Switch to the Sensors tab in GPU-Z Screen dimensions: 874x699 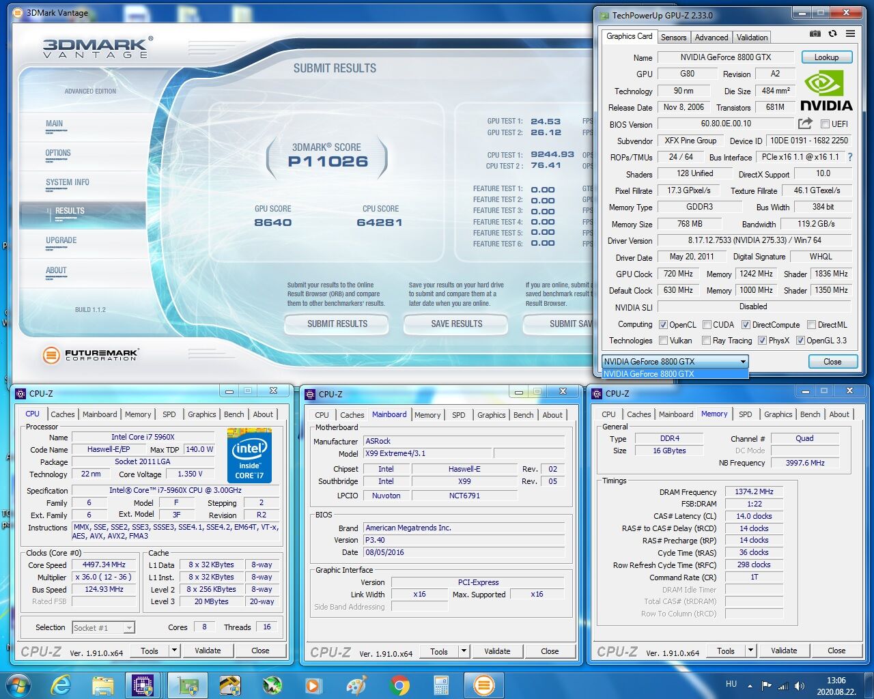pyautogui.click(x=673, y=38)
